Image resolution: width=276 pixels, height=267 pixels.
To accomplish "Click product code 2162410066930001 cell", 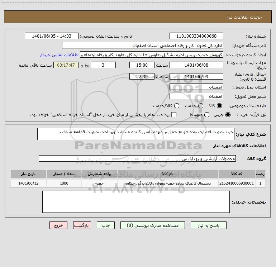I will click(237, 183).
